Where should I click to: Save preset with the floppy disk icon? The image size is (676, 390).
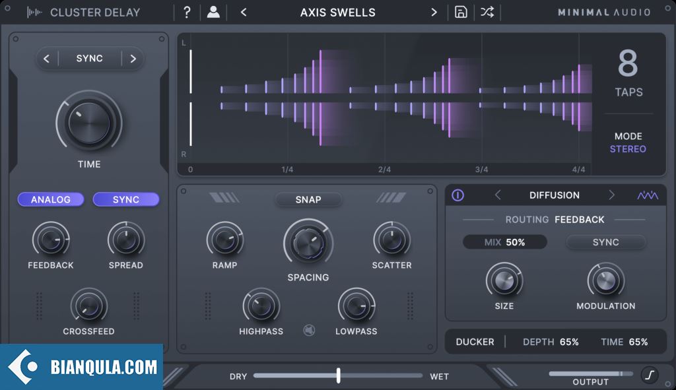(461, 12)
